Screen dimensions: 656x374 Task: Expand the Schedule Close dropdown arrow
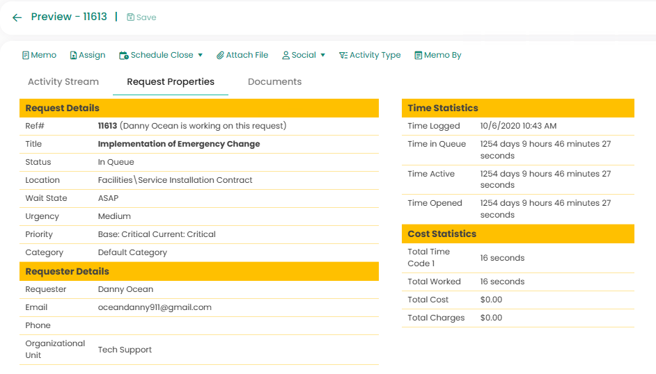[201, 56]
